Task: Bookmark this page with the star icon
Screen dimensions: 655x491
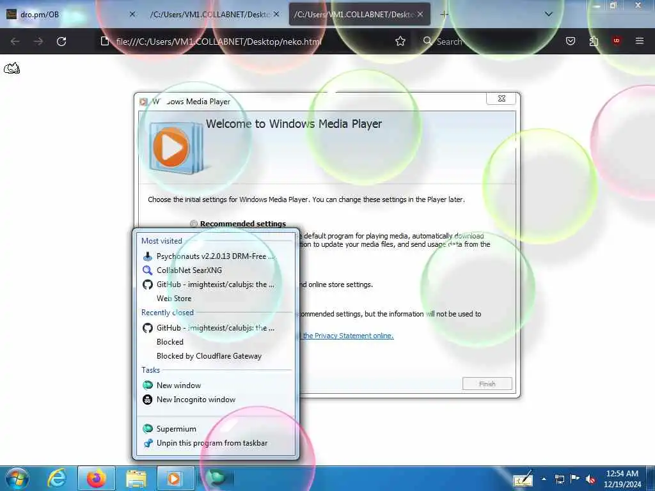Action: click(400, 41)
